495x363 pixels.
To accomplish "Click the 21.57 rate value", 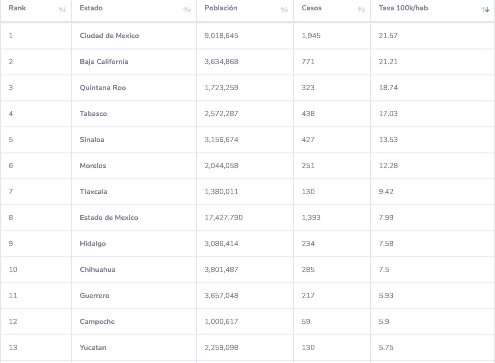I will pyautogui.click(x=388, y=36).
